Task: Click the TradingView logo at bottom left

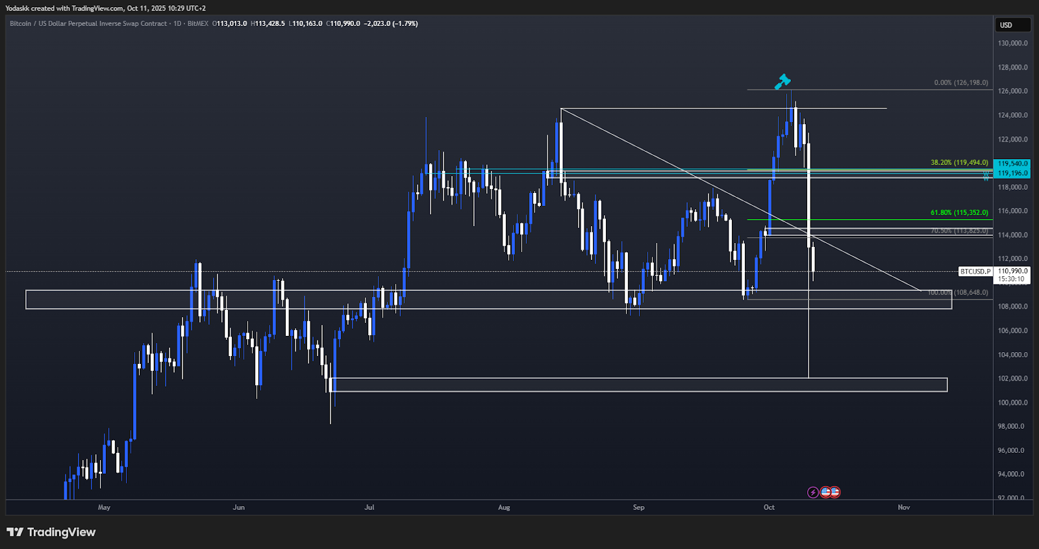Action: [x=51, y=532]
